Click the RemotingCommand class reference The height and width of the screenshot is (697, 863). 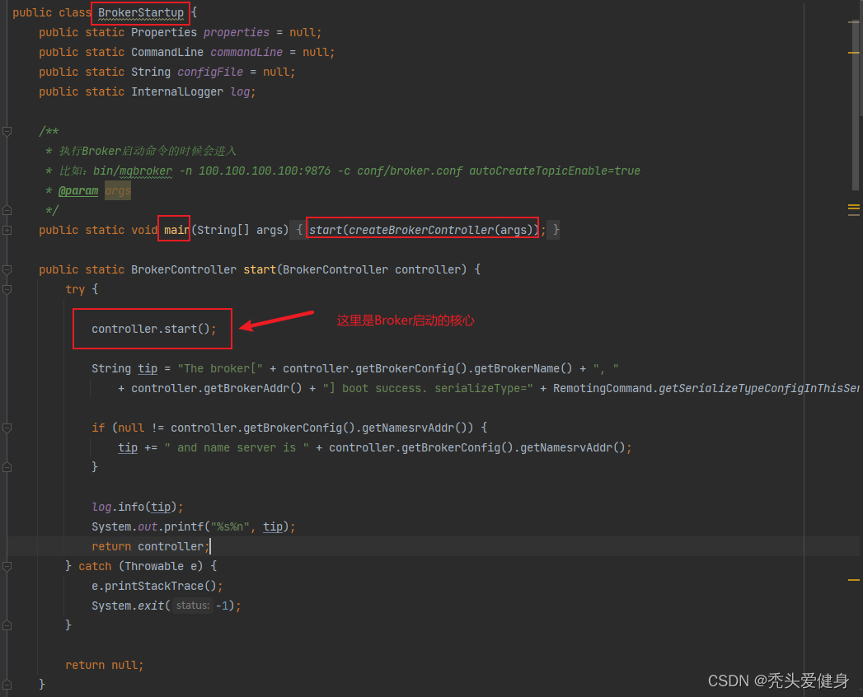pos(602,388)
